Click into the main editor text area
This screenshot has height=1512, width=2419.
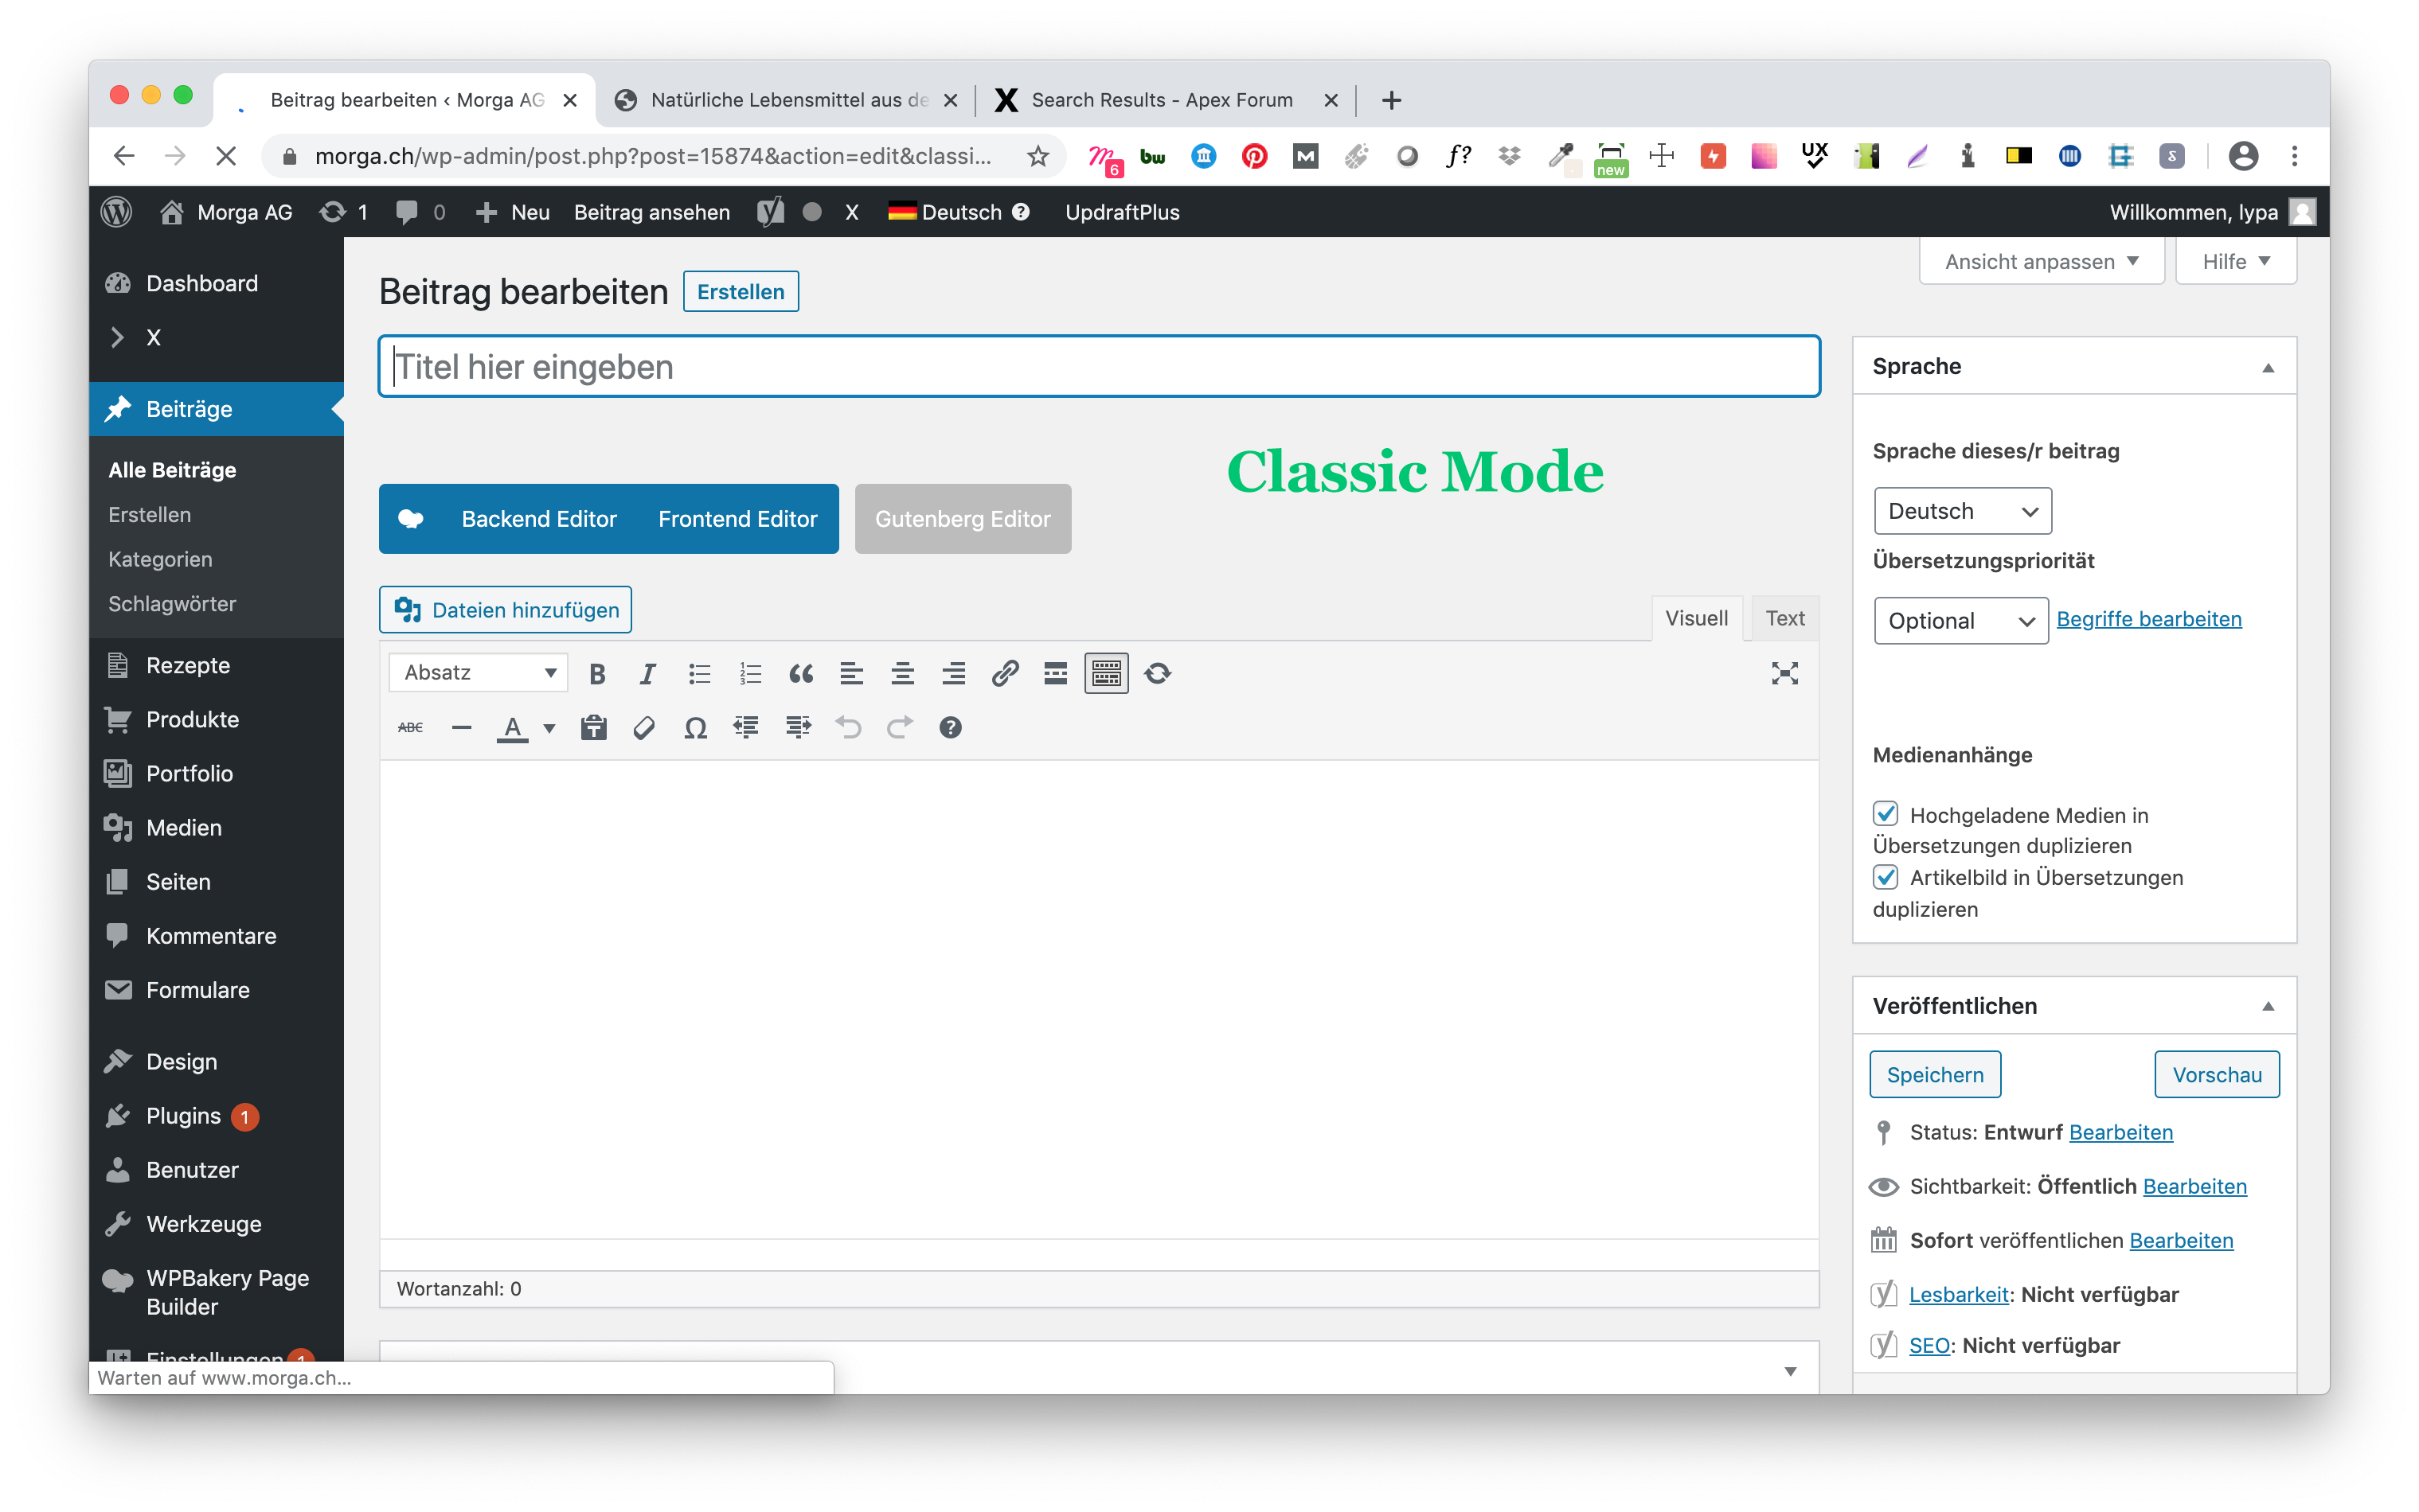(1099, 1000)
